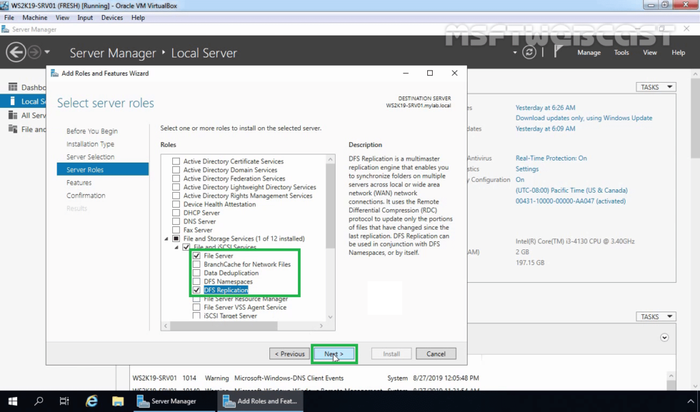
Task: Check File Server VSS Agent Service
Action: pyautogui.click(x=196, y=307)
